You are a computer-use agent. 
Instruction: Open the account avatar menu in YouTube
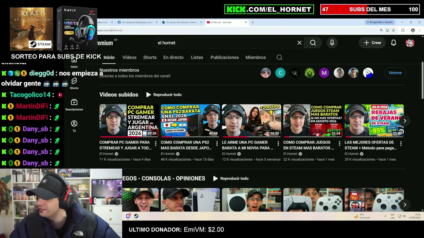click(410, 43)
